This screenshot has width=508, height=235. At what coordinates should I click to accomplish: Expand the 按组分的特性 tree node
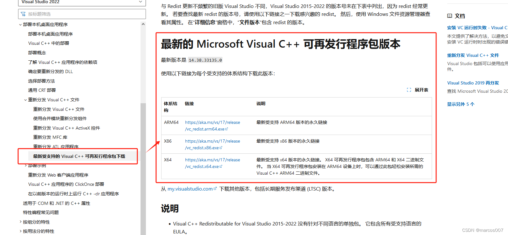pos(20,222)
